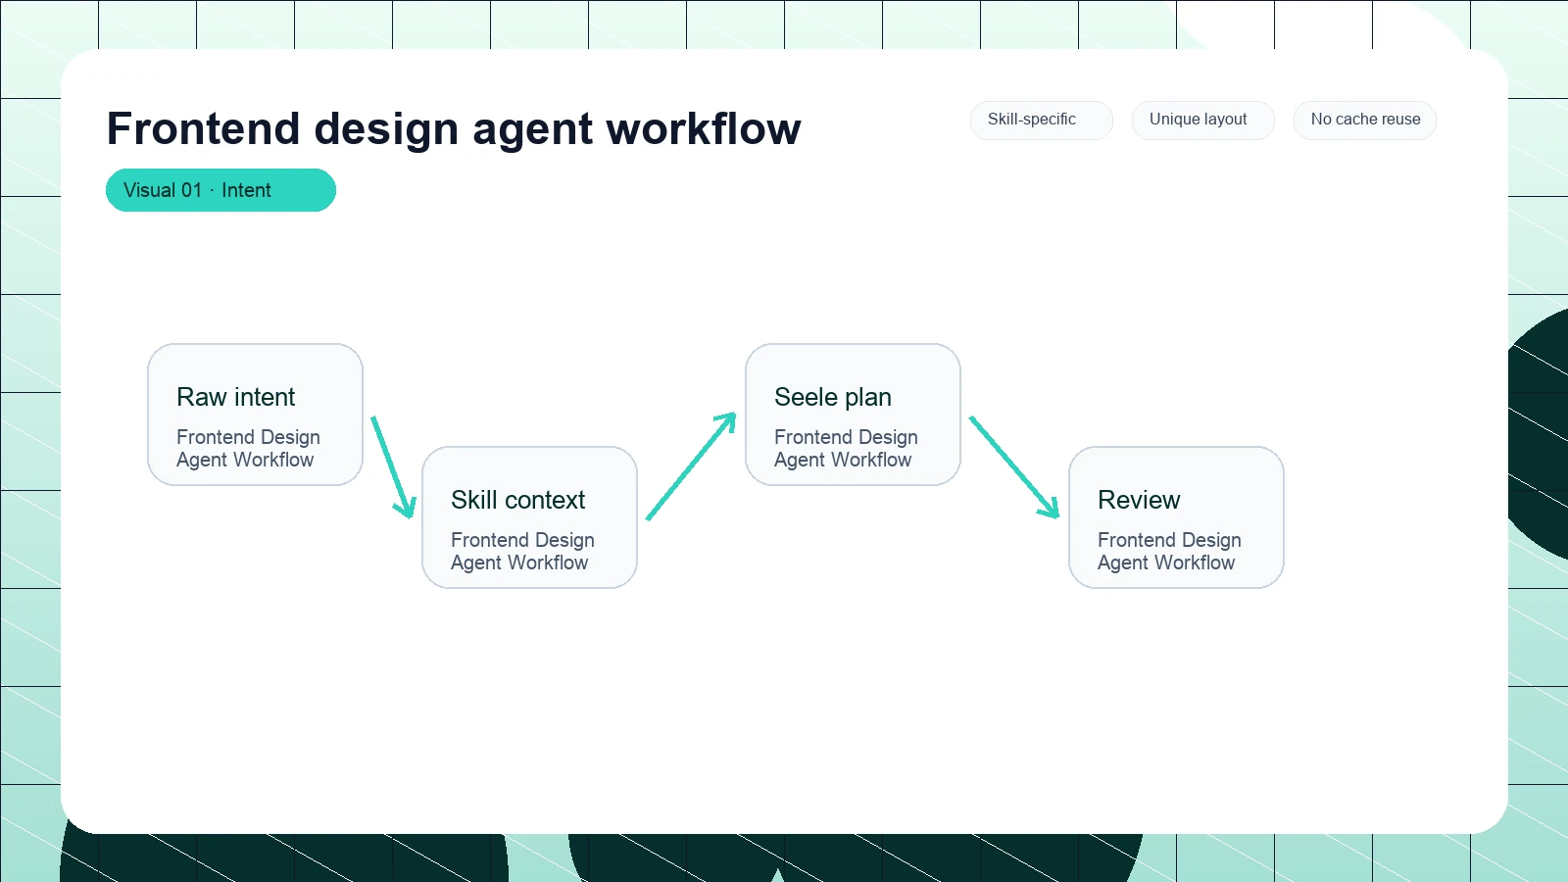Open the Skill context card
1568x882 pixels.
529,517
